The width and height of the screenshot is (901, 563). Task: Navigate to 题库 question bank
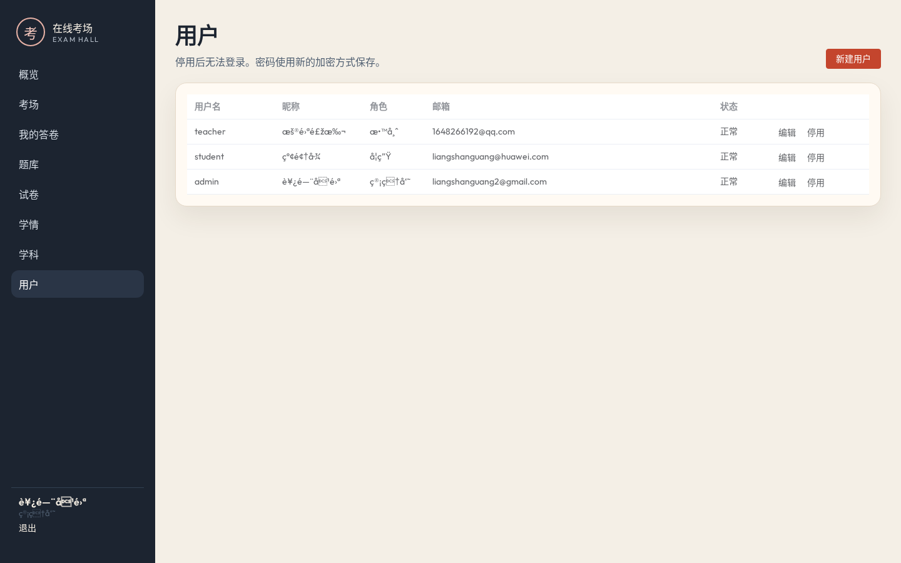[78, 165]
